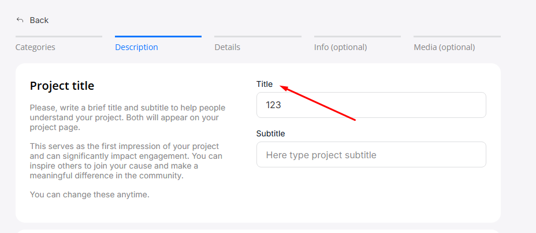Click the back arrow icon
This screenshot has width=536, height=233.
click(x=20, y=20)
